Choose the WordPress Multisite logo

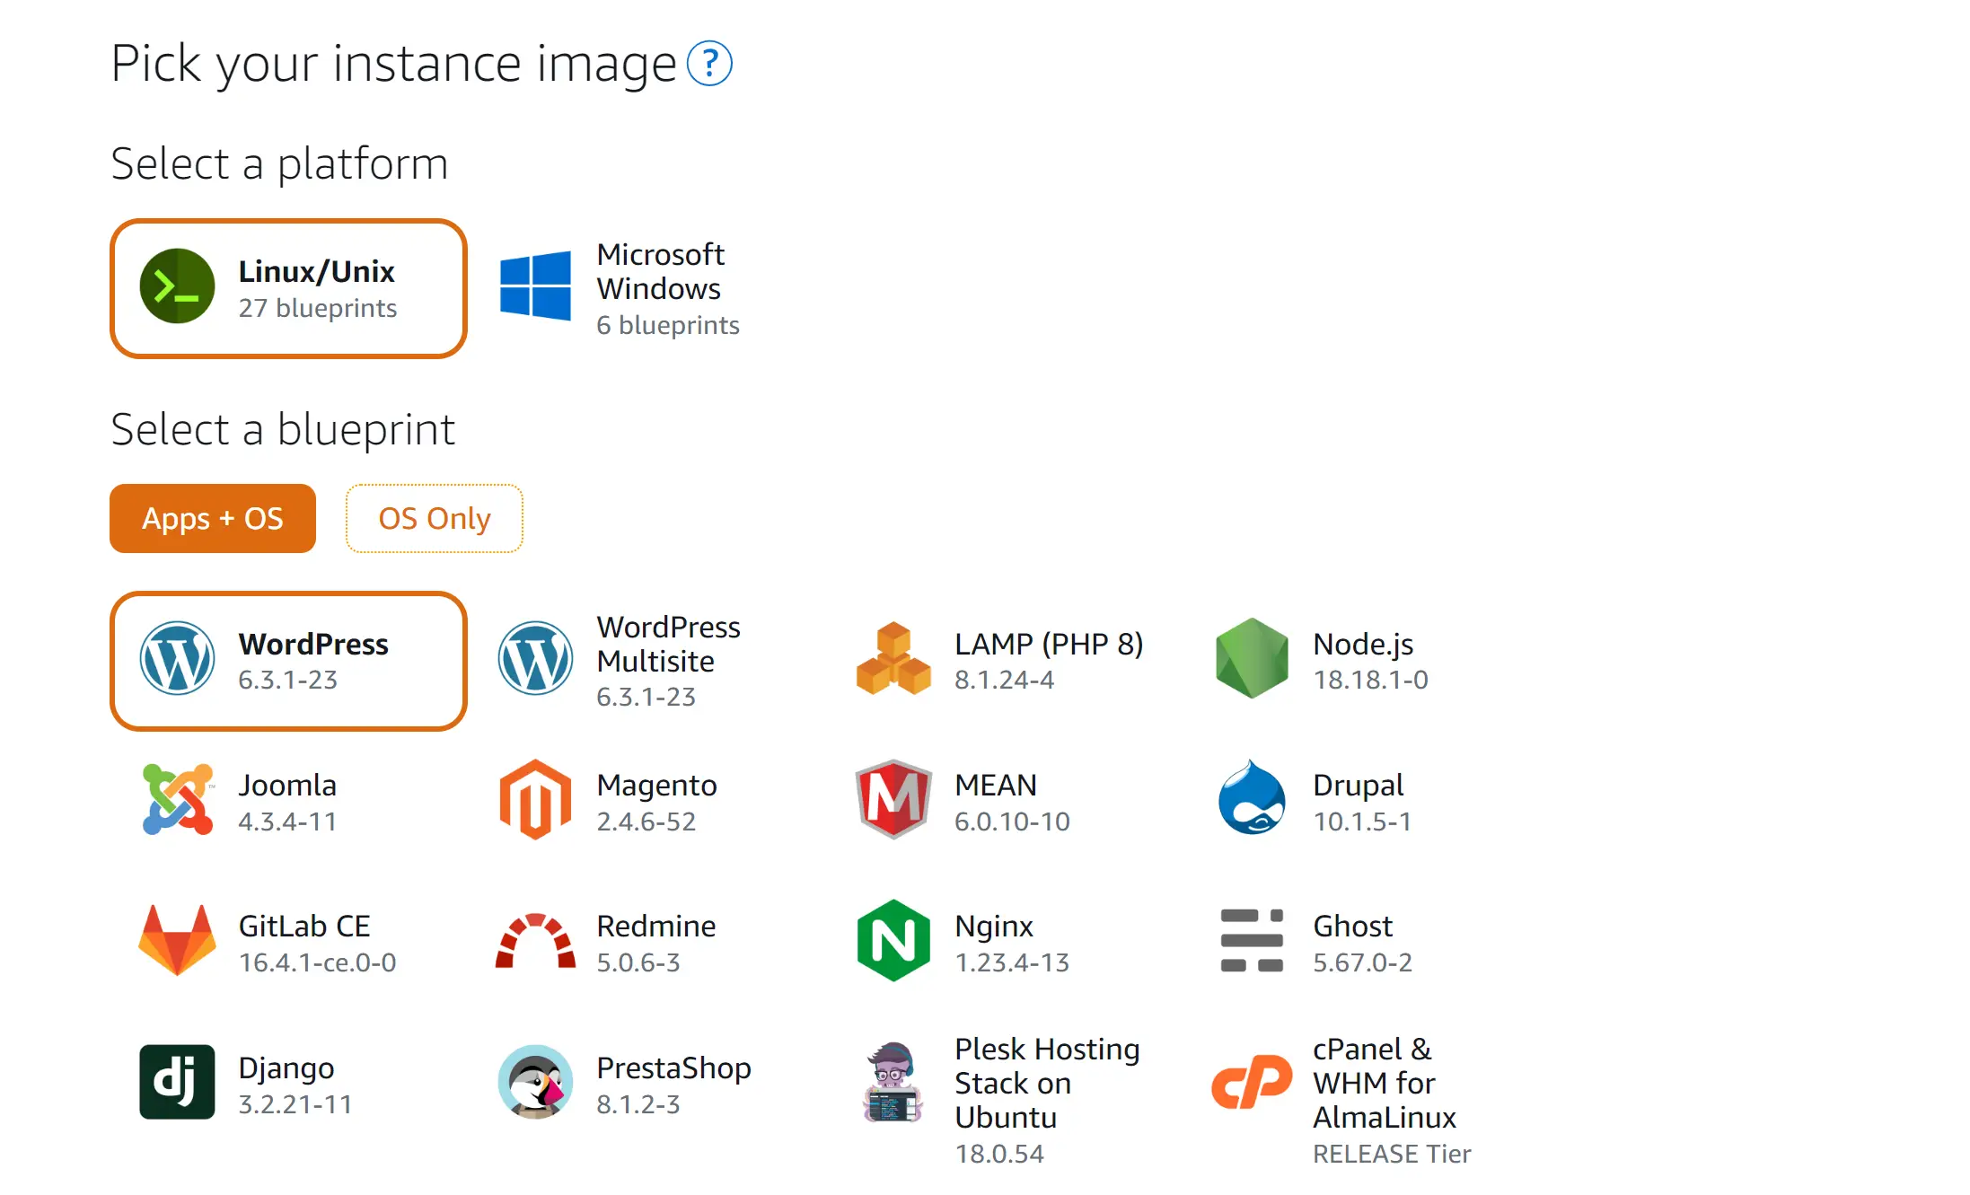click(x=535, y=658)
